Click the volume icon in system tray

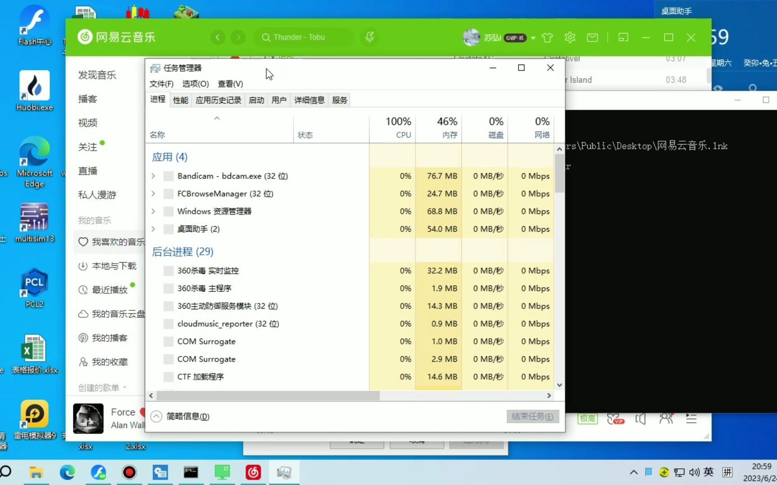tap(694, 472)
